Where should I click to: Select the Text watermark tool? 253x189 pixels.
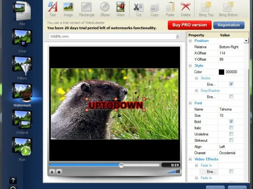pos(52,9)
